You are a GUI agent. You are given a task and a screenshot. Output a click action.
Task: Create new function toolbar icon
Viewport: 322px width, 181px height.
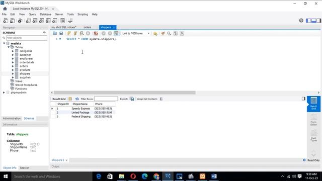point(55,21)
